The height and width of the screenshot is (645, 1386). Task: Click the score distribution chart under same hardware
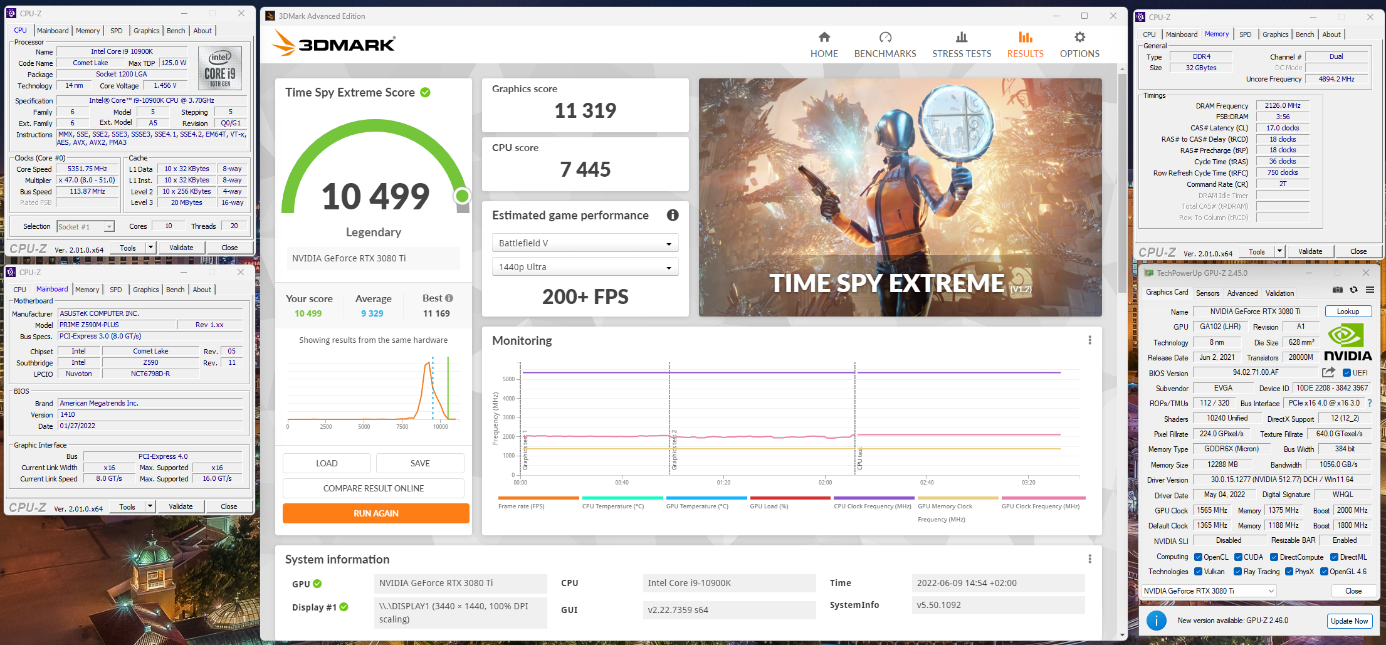(374, 392)
